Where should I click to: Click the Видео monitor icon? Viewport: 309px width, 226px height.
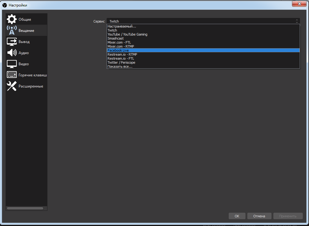click(x=12, y=64)
